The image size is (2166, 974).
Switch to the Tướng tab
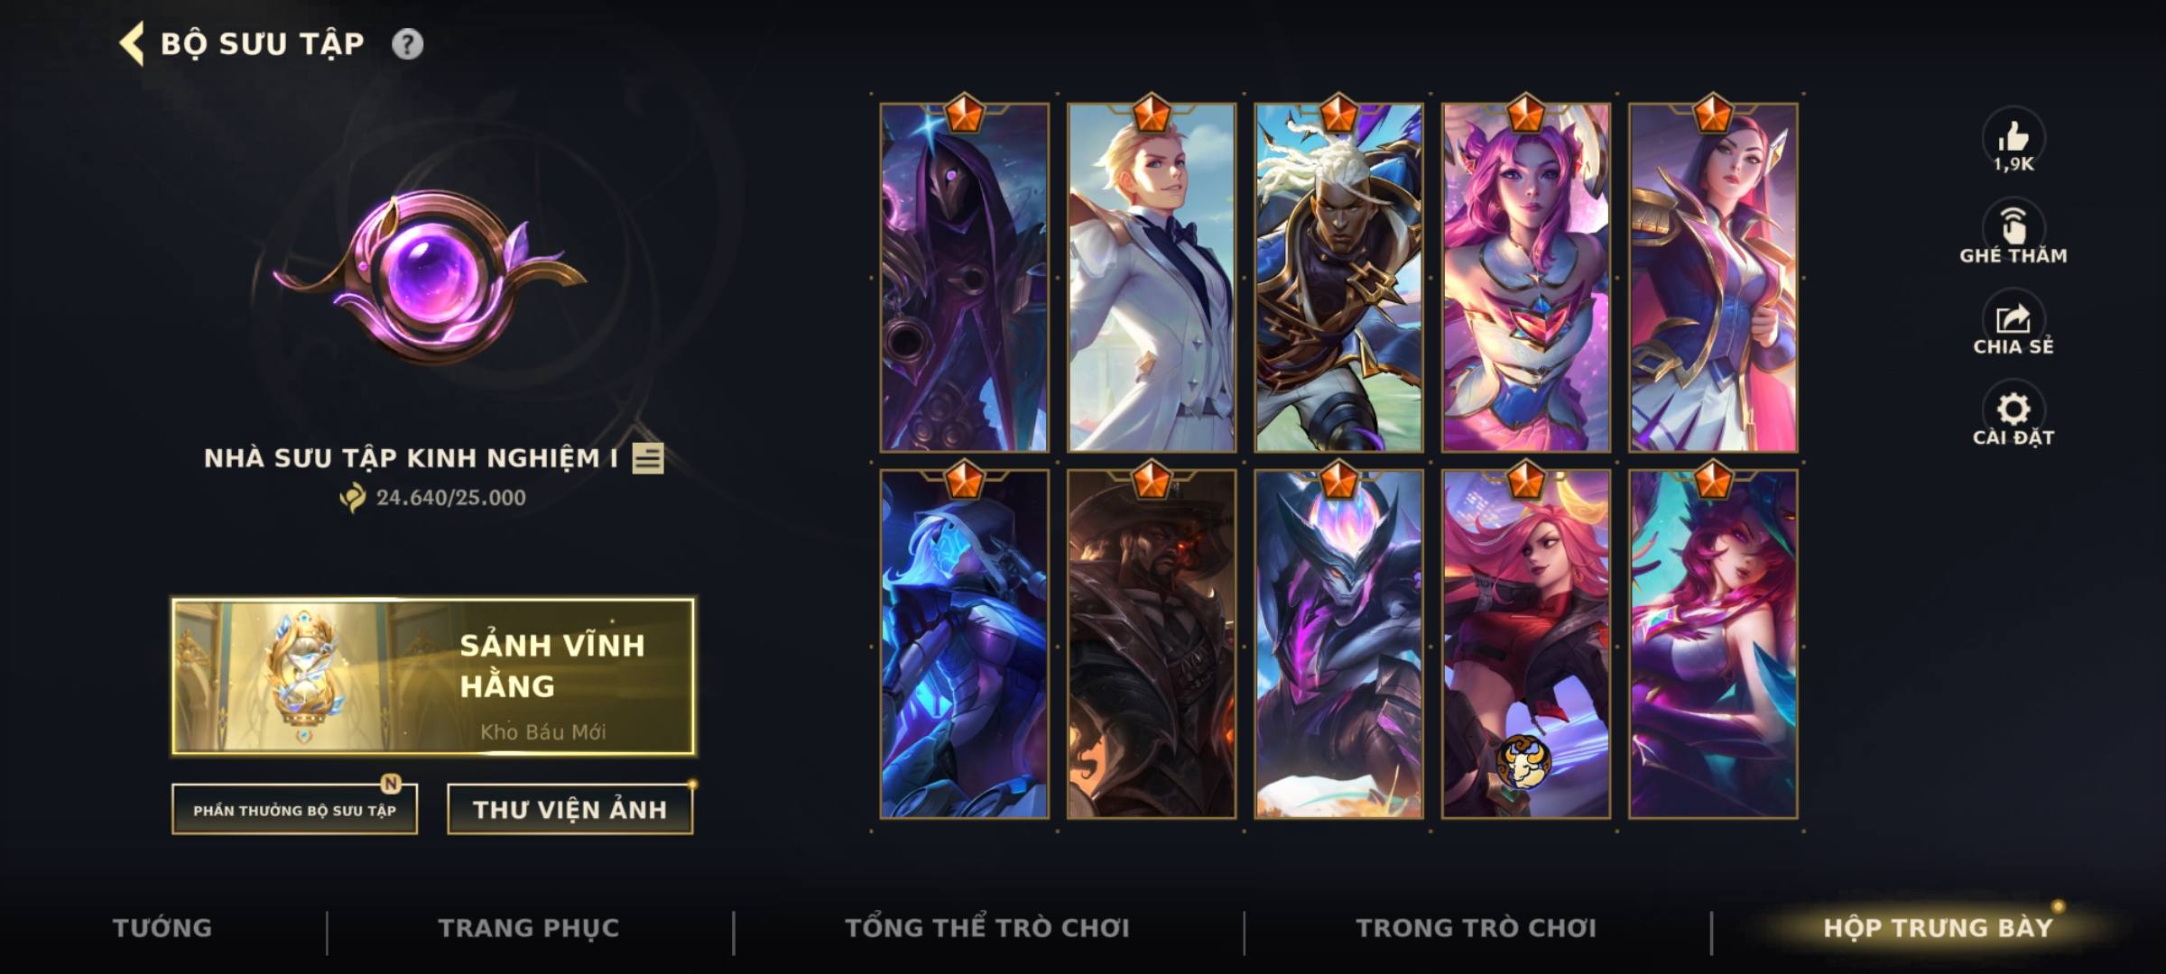(x=162, y=928)
